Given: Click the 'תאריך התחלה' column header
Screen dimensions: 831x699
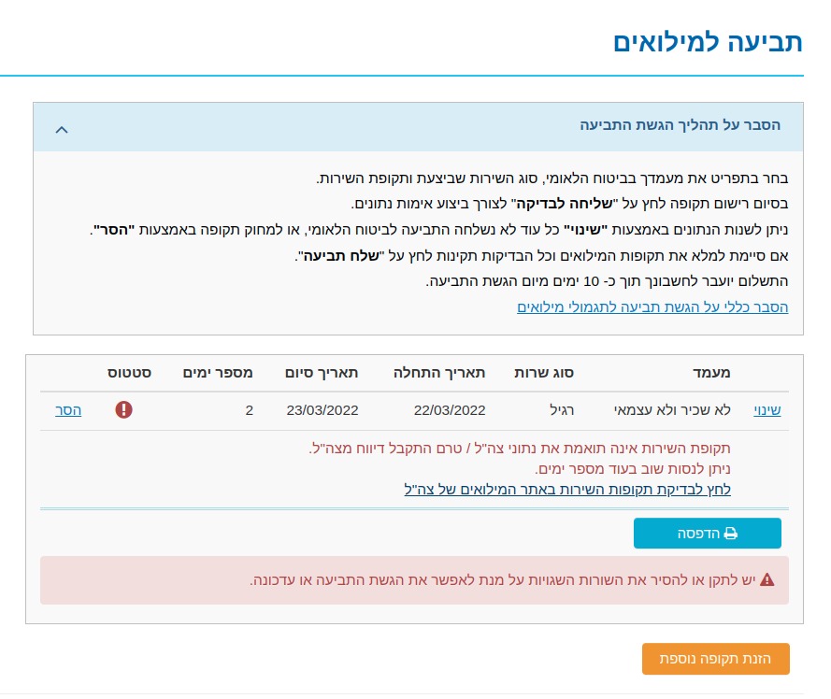Looking at the screenshot, I should coord(438,373).
